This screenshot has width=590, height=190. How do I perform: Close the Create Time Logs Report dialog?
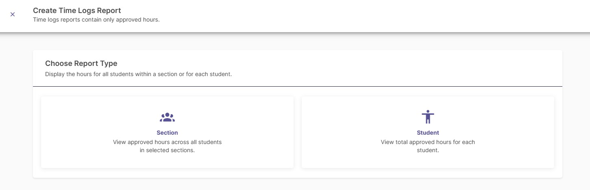tap(13, 14)
